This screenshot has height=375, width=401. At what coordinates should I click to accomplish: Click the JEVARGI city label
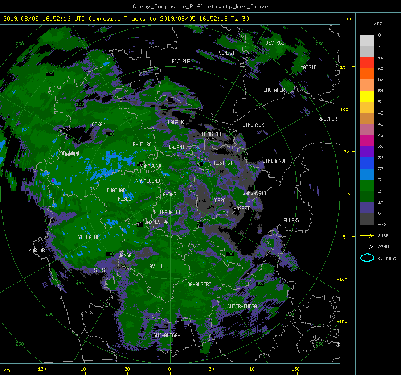click(275, 43)
